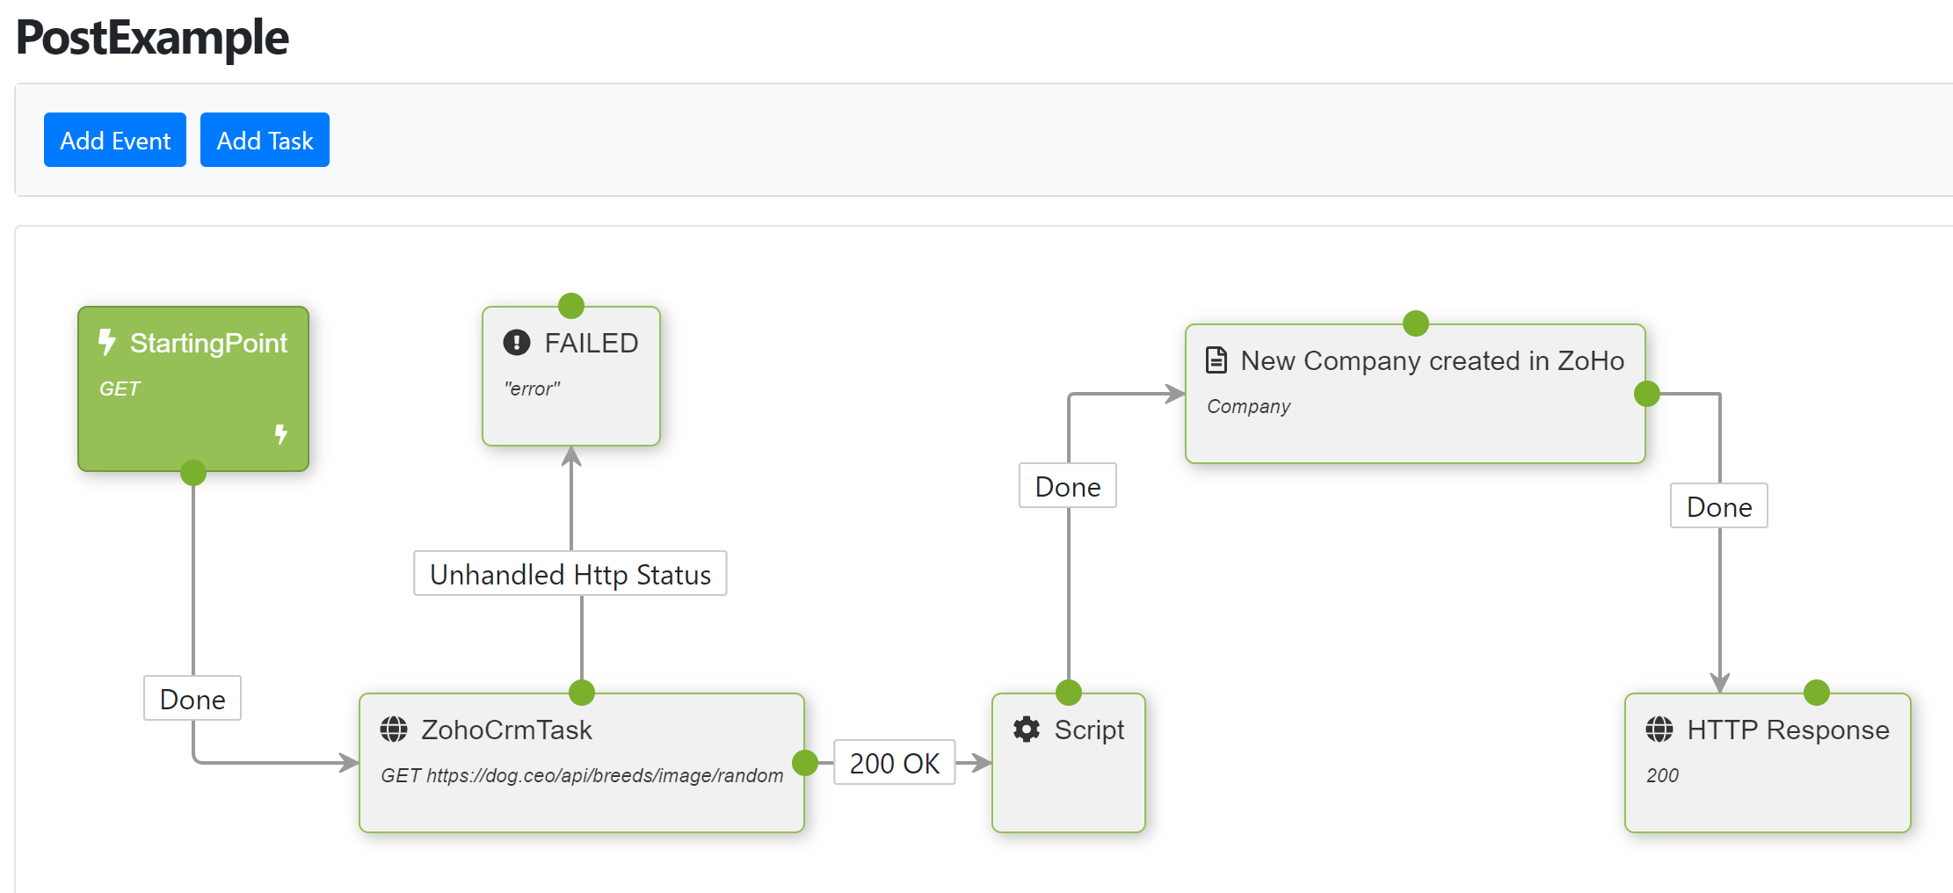Click the small lightning icon inside StartingPoint corner

point(281,432)
